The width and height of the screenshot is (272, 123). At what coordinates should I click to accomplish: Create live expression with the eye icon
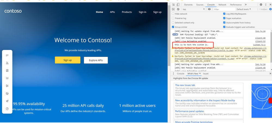209,9
